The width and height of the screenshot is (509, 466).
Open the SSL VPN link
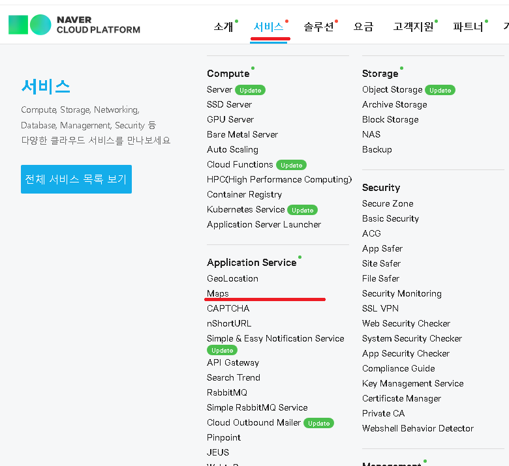(x=380, y=308)
